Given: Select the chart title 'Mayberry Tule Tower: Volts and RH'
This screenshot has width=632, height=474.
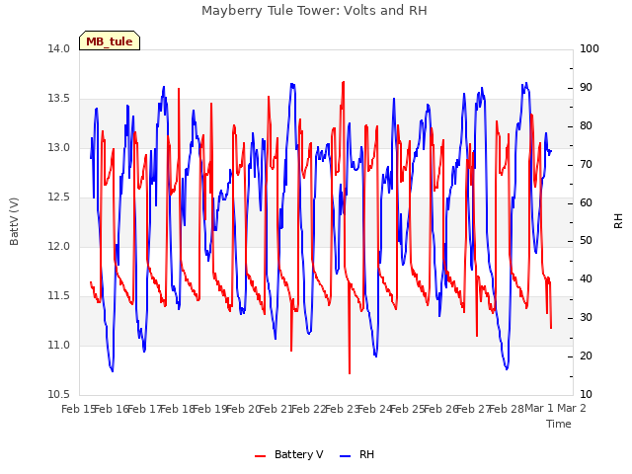Looking at the screenshot, I should point(314,11).
